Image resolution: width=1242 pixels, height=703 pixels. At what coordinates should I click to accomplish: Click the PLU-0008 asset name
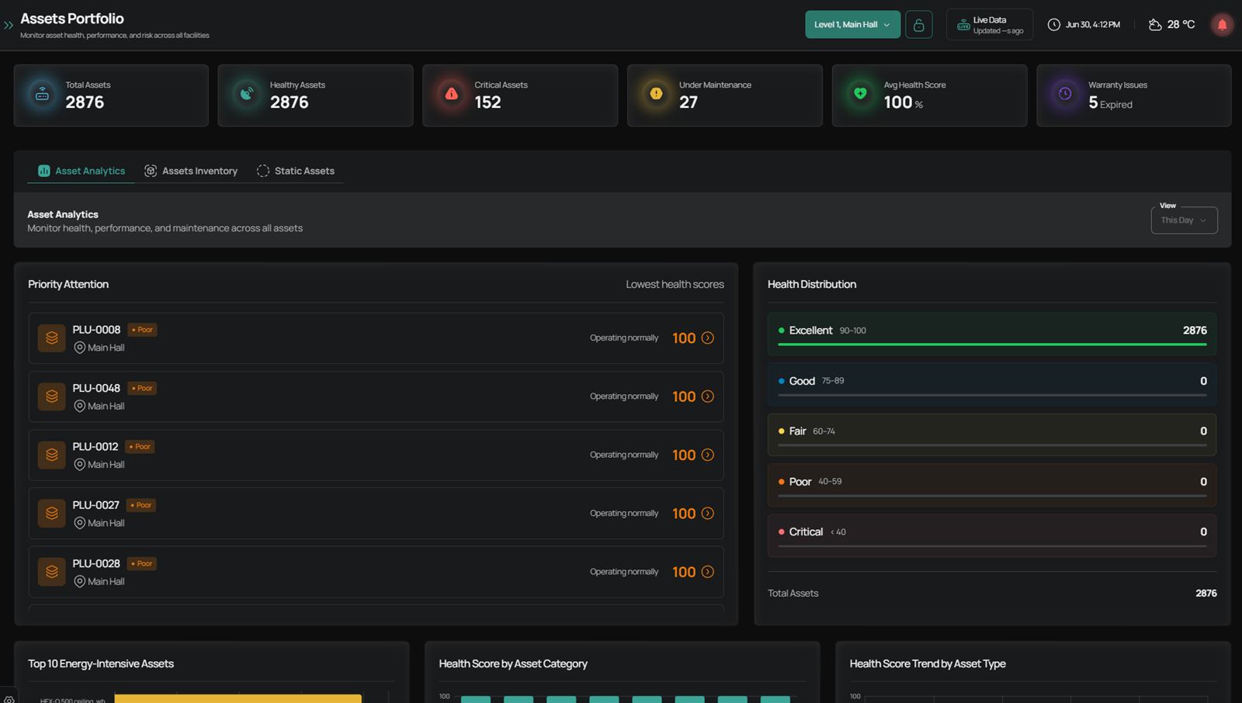point(96,330)
